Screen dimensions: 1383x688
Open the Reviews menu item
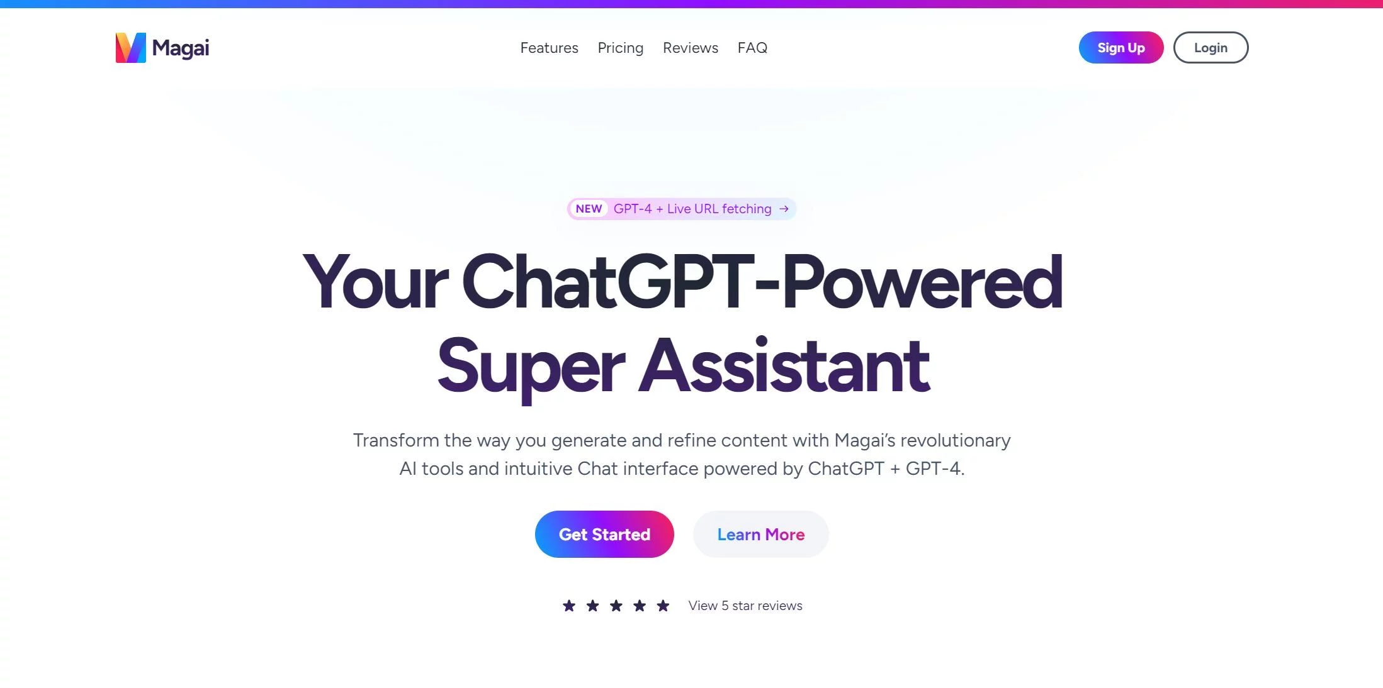coord(691,48)
